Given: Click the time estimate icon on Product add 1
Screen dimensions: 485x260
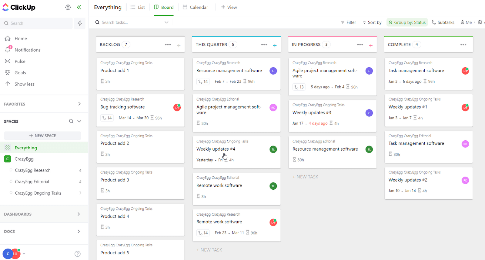Looking at the screenshot, I should 102,81.
